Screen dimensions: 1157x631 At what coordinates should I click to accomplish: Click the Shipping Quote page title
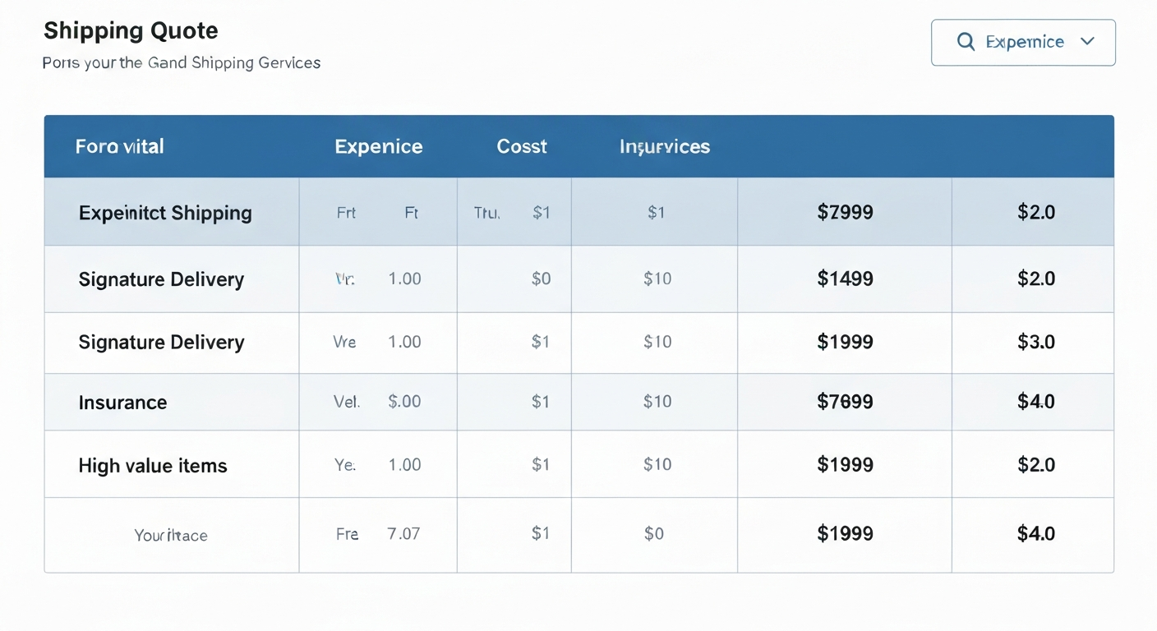(x=131, y=31)
